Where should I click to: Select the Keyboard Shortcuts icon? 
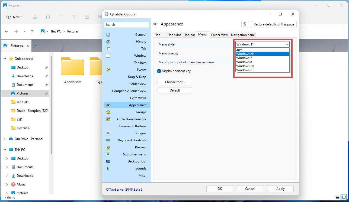(x=108, y=140)
